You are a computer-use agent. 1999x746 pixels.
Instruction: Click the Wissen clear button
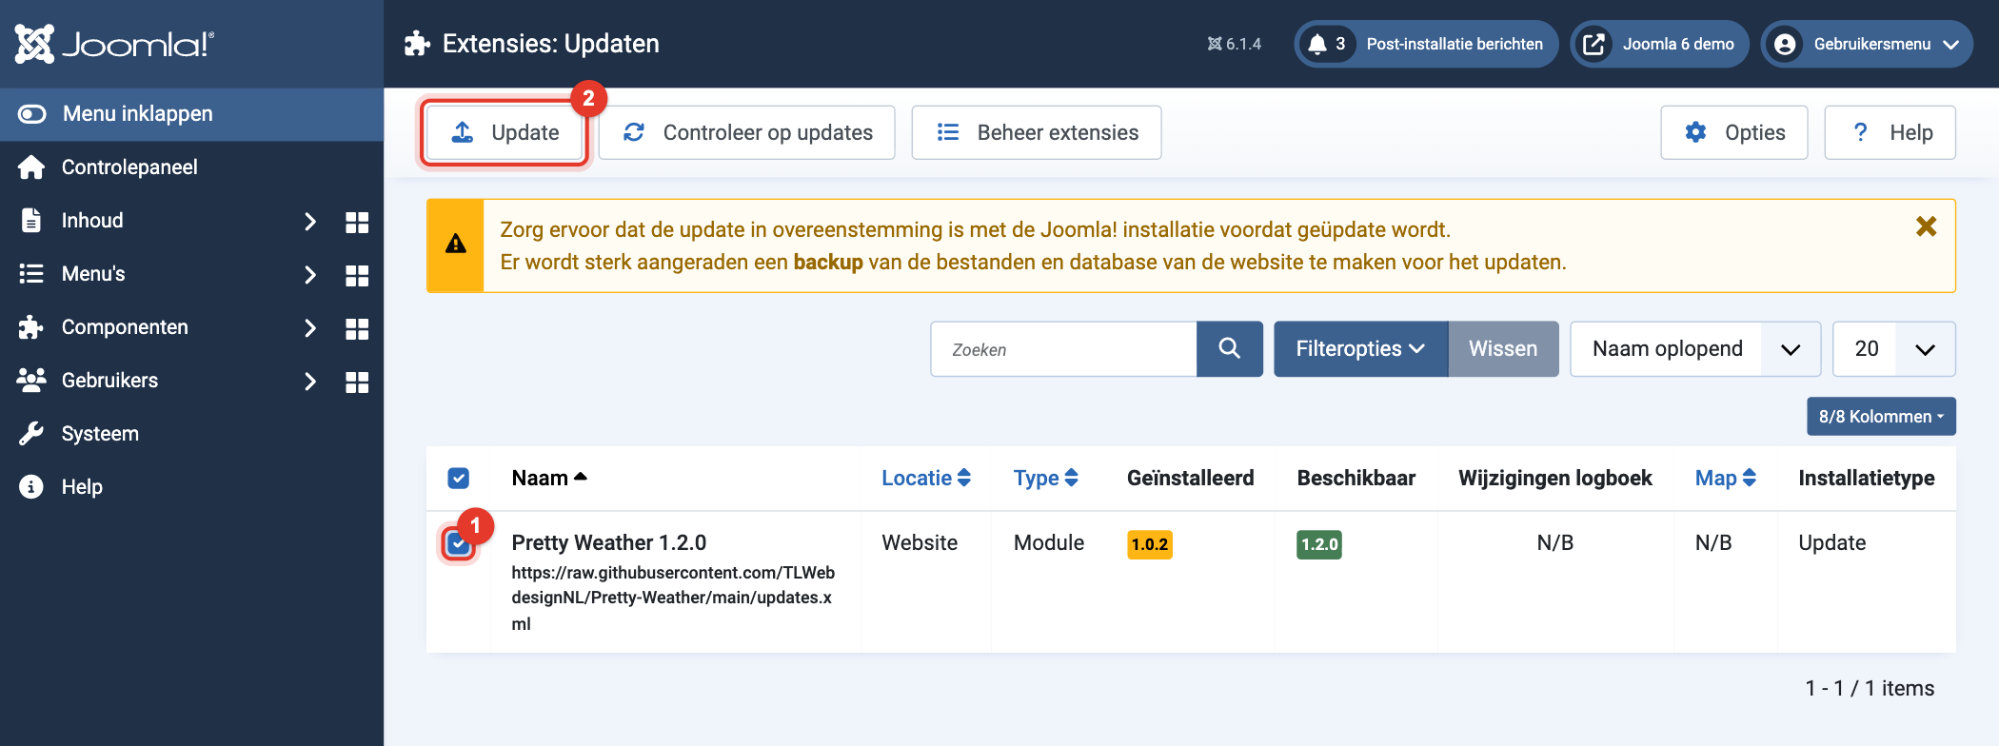click(x=1503, y=349)
